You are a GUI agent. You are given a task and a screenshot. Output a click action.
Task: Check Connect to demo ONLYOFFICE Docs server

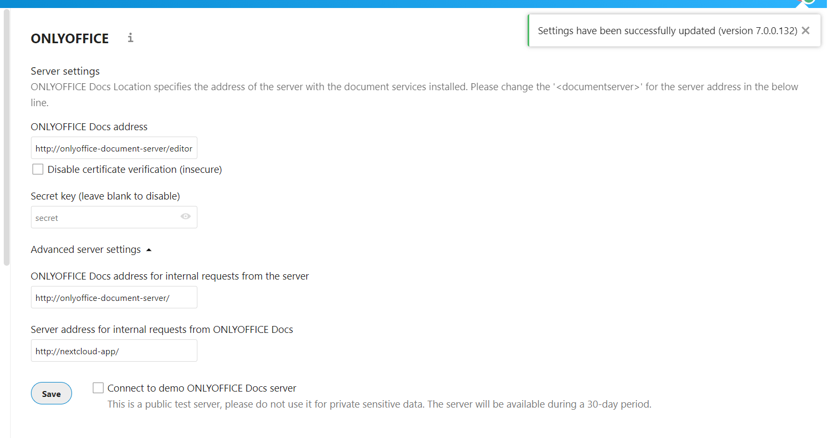point(98,388)
